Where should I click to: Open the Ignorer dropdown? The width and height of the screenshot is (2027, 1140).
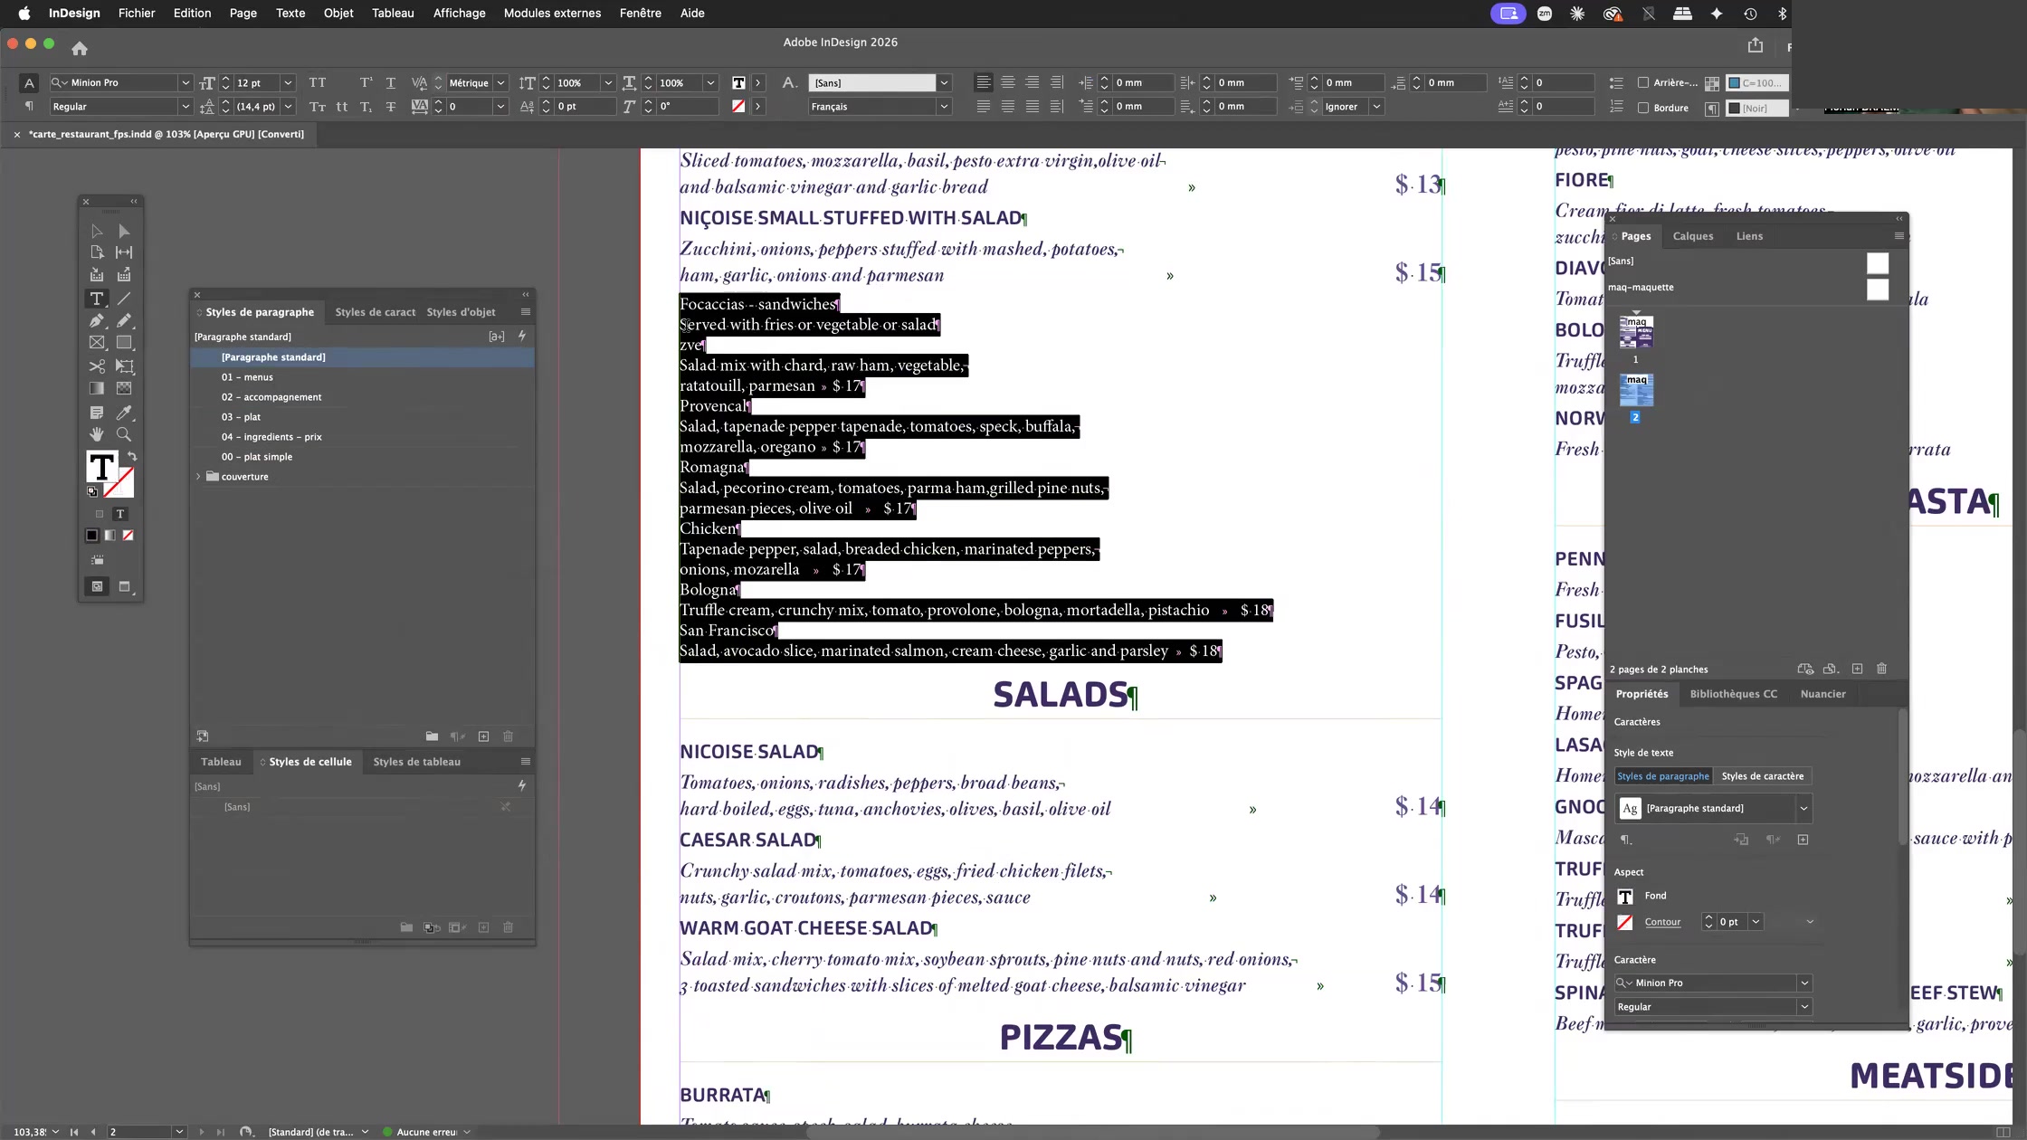(1376, 107)
